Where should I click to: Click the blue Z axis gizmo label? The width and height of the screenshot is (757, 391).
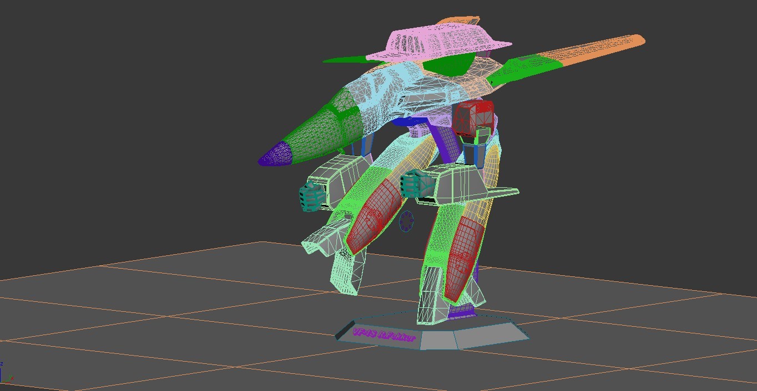click(2, 364)
